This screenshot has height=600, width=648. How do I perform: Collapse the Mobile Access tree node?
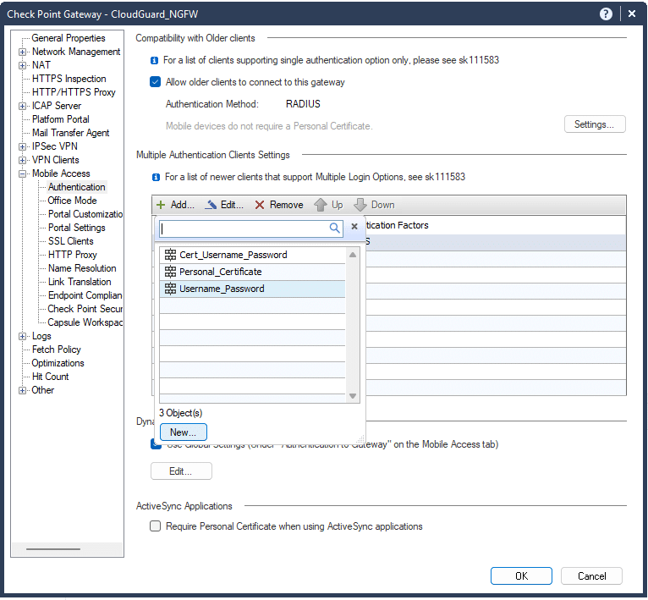click(23, 173)
